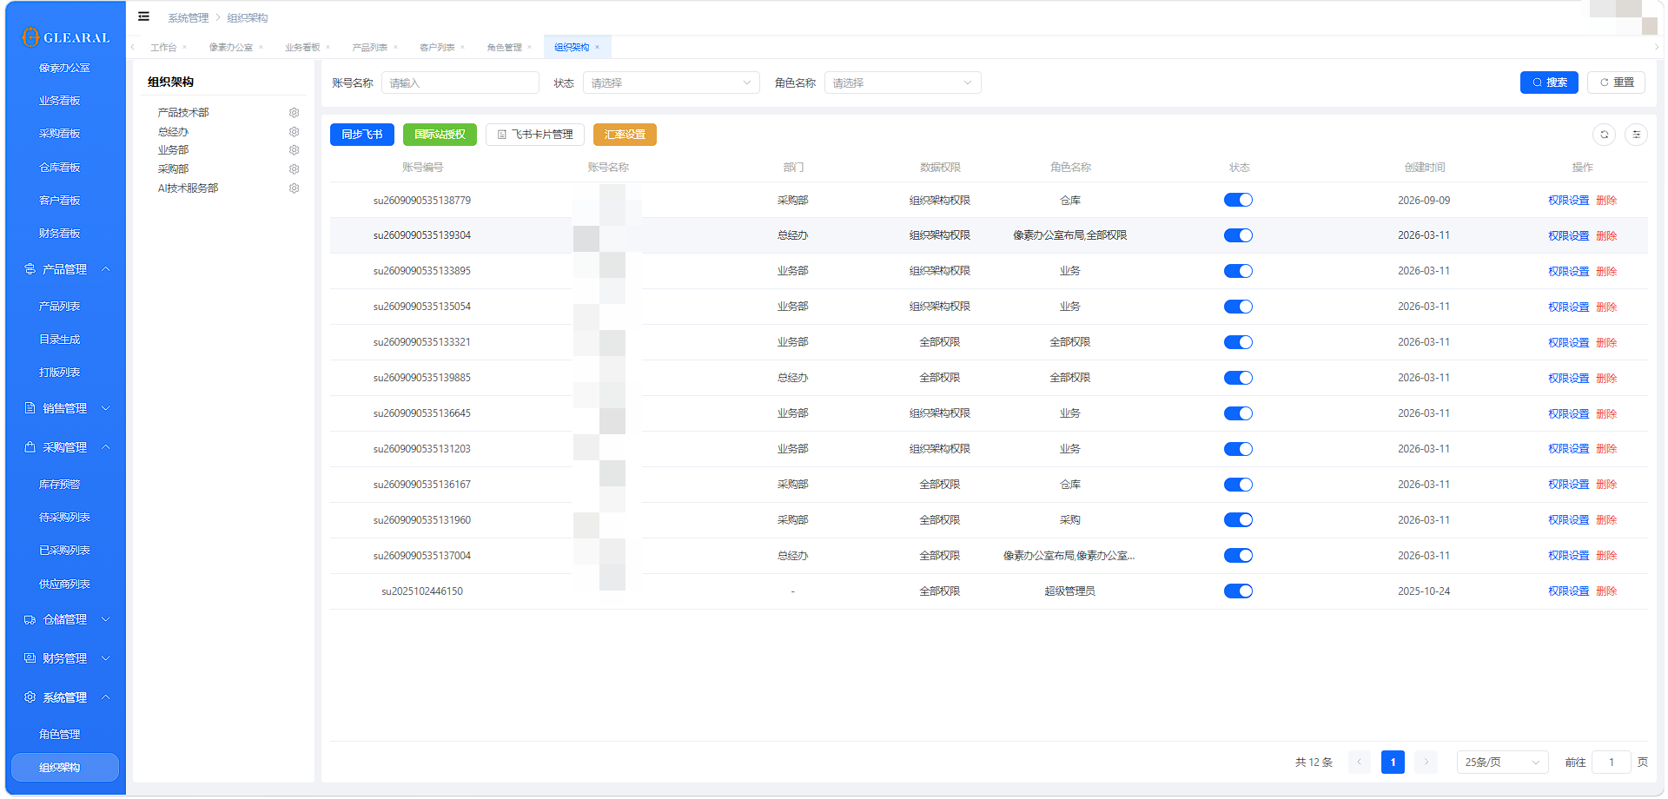Toggle status for account su2609090535136167
Image resolution: width=1668 pixels, height=799 pixels.
pos(1238,485)
